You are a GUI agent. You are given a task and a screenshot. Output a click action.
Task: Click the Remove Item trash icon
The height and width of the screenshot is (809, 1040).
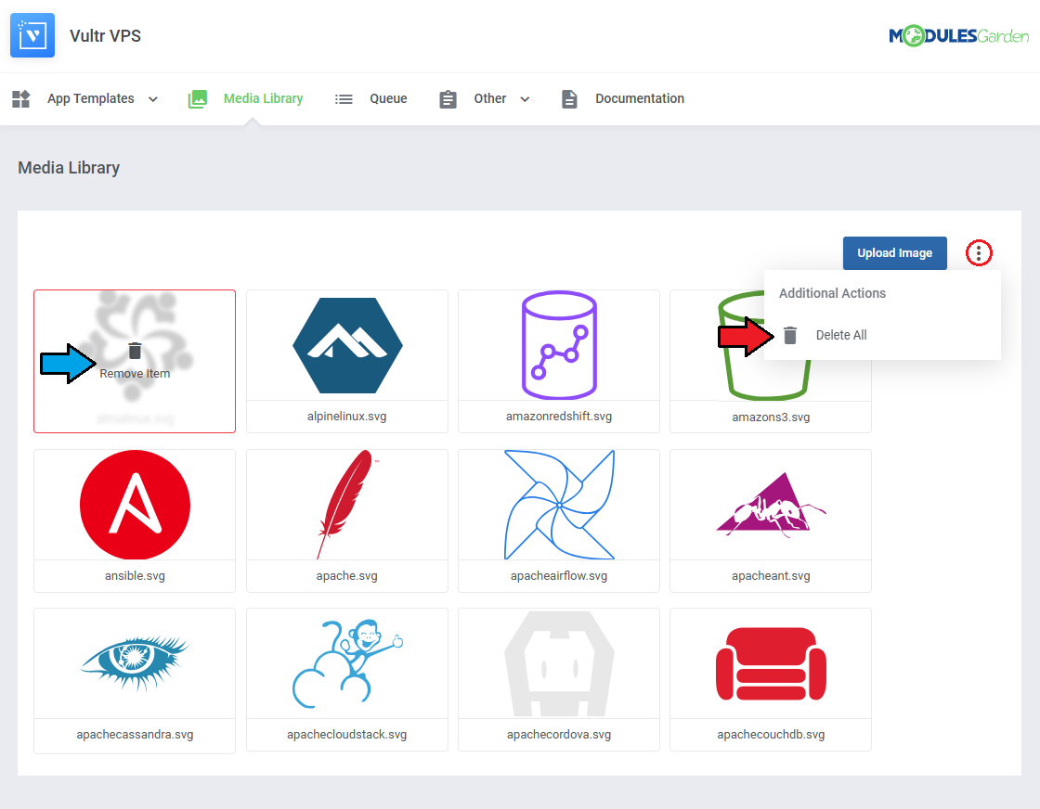pyautogui.click(x=135, y=351)
